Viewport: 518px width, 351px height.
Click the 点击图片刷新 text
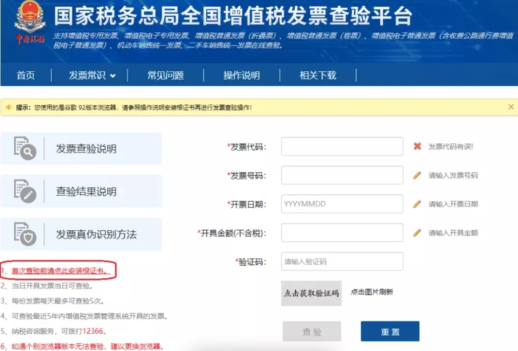[372, 292]
